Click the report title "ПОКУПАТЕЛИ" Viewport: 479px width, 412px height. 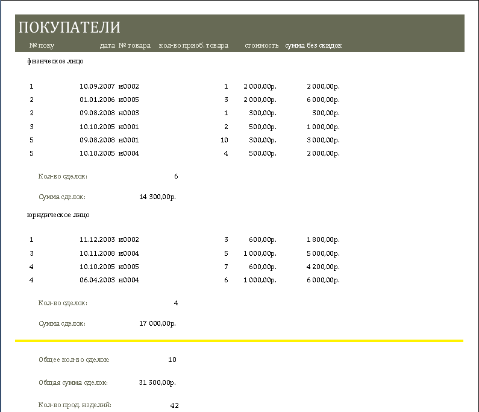coord(69,28)
